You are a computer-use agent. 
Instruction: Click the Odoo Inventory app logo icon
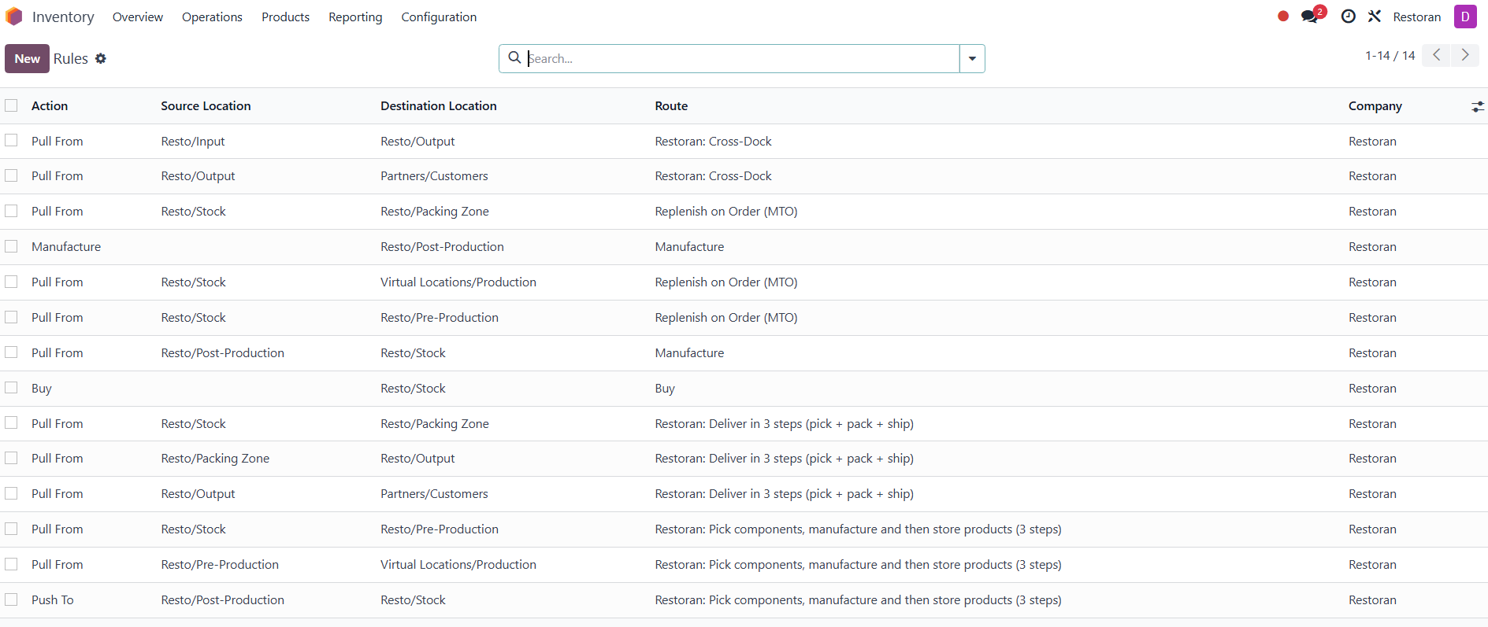(x=14, y=17)
